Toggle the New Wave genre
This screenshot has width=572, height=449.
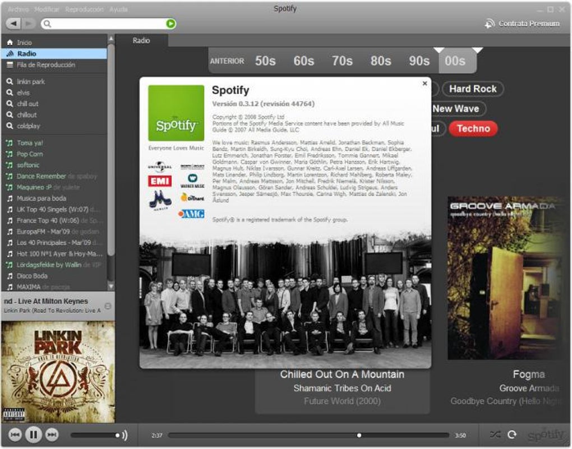(458, 109)
